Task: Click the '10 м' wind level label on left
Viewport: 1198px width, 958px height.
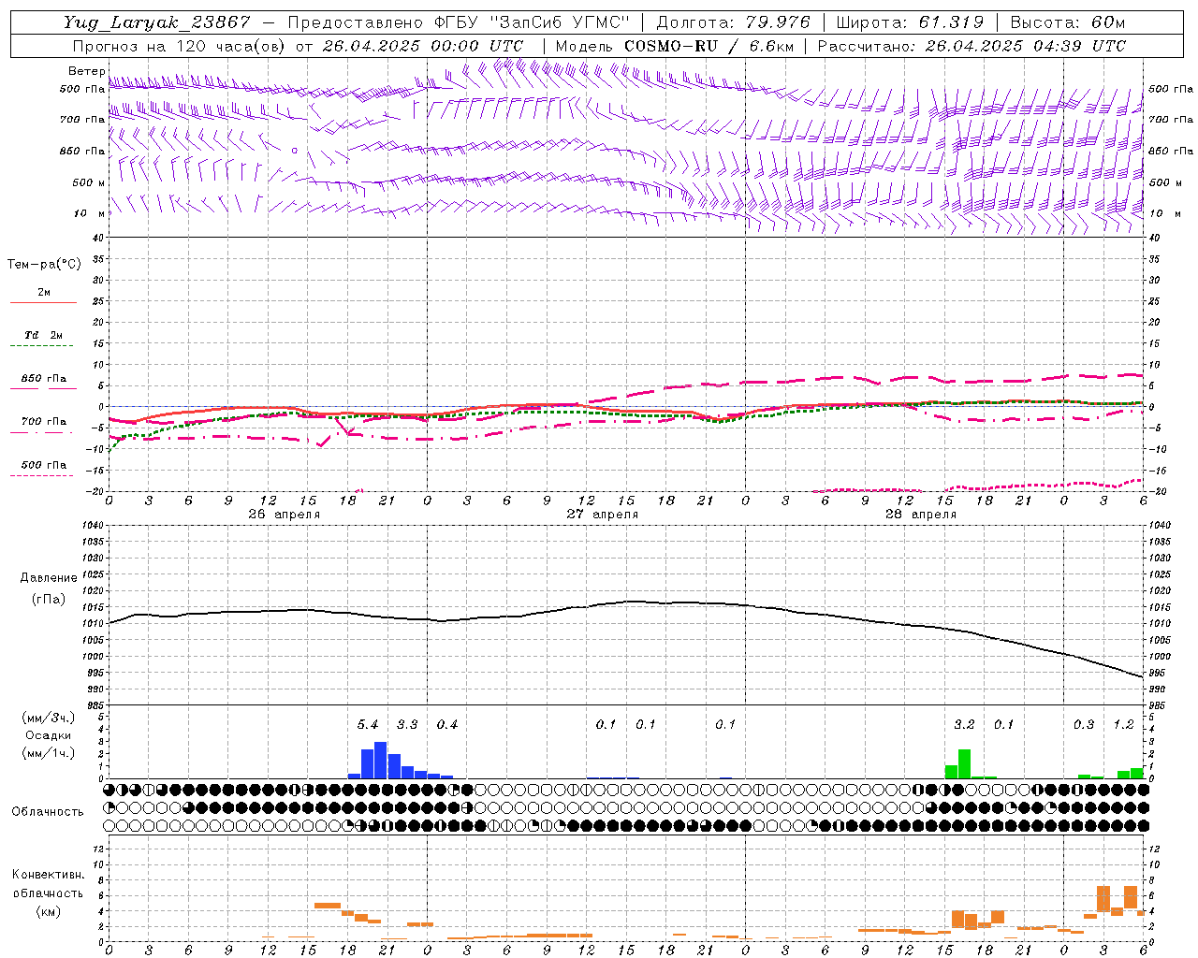Action: [90, 213]
